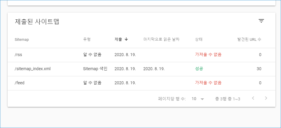Click the 제출된 사이트맵 heading
Image resolution: width=281 pixels, height=128 pixels.
(x=37, y=22)
